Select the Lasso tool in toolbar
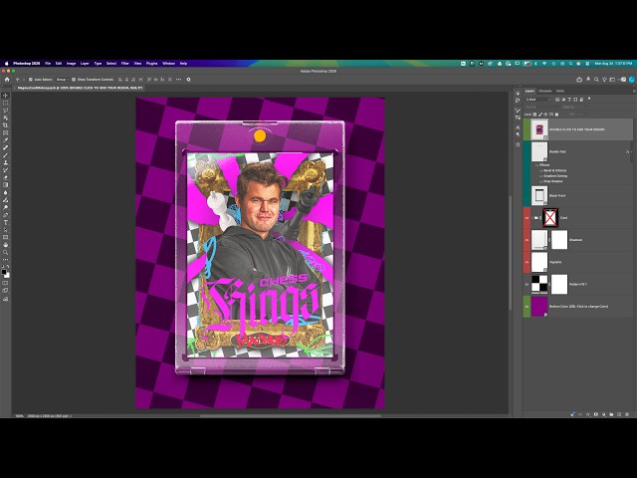Screen dimensions: 637x478 6,111
